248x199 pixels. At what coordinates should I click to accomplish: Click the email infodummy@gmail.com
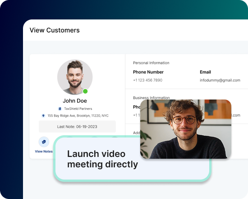220,81
